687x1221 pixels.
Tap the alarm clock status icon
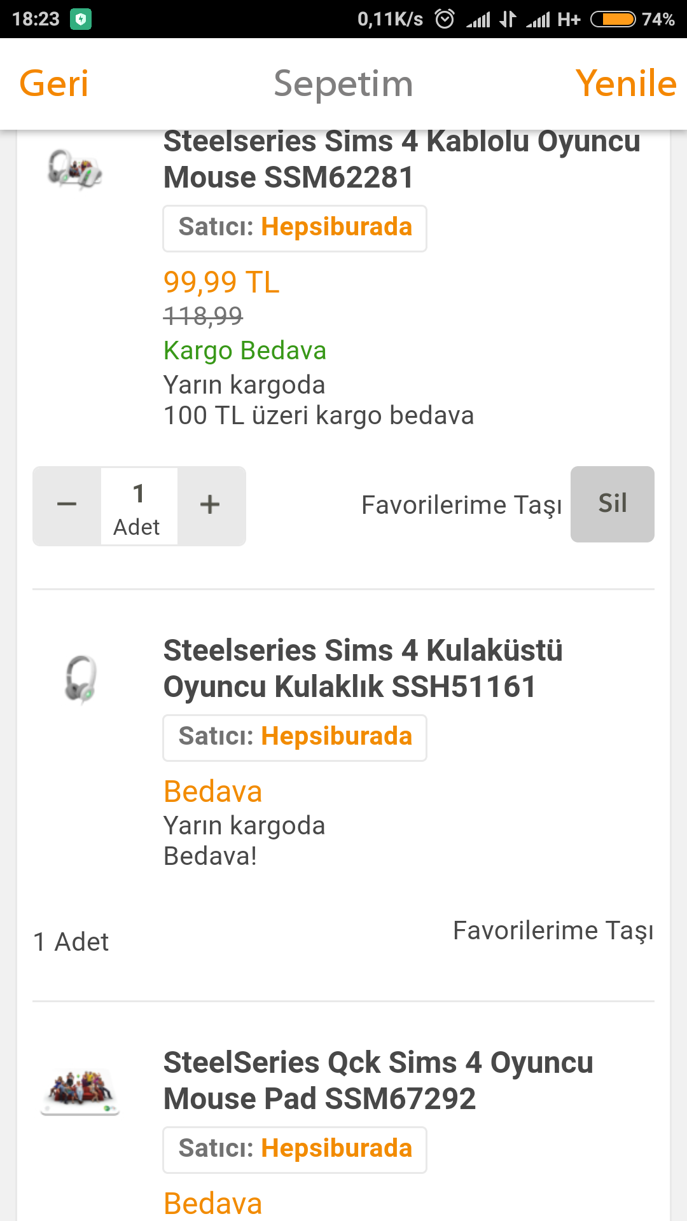click(445, 19)
